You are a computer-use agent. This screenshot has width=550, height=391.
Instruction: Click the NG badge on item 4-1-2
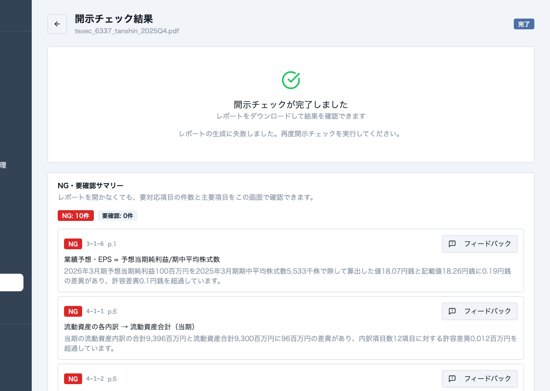[x=73, y=379]
